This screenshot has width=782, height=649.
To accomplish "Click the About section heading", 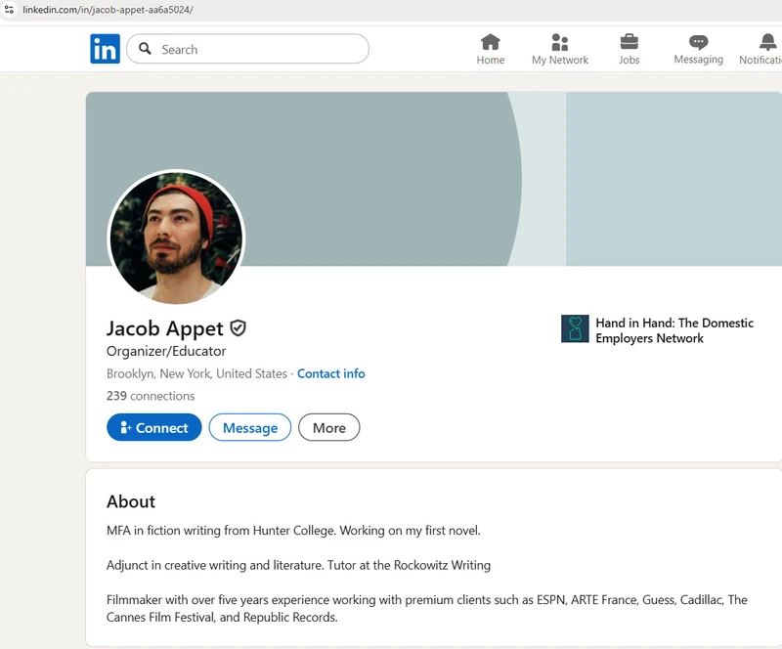I will point(131,501).
